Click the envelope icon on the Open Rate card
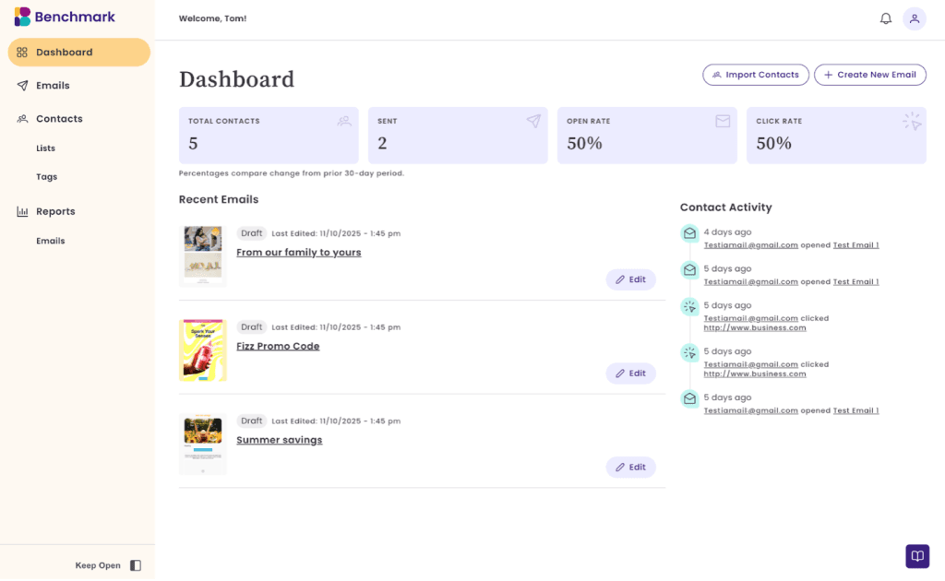Viewport: 945px width, 581px height. tap(723, 121)
